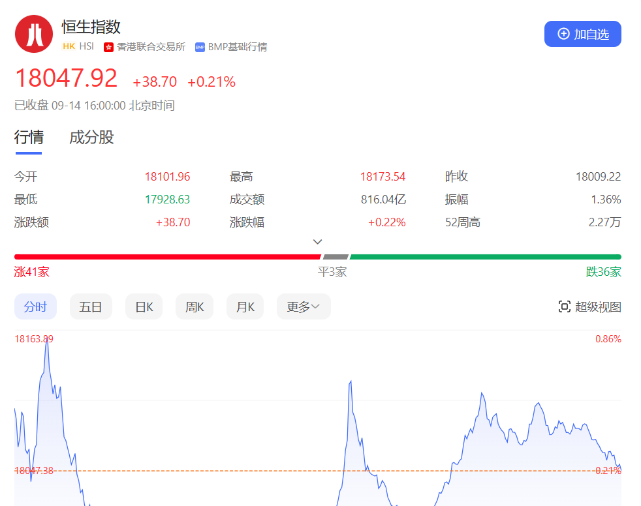
Task: Select the 周K chart view
Action: pos(195,306)
